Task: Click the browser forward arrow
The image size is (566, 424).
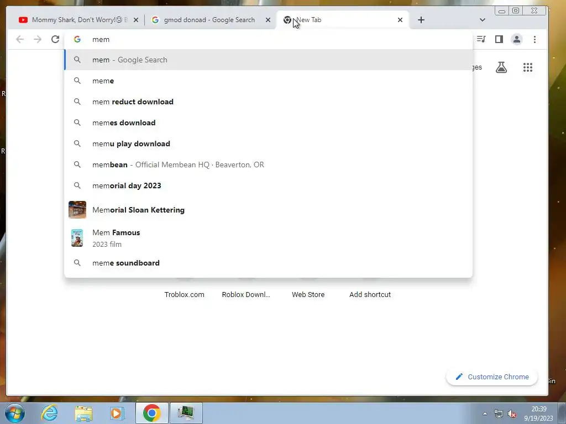Action: (x=38, y=39)
